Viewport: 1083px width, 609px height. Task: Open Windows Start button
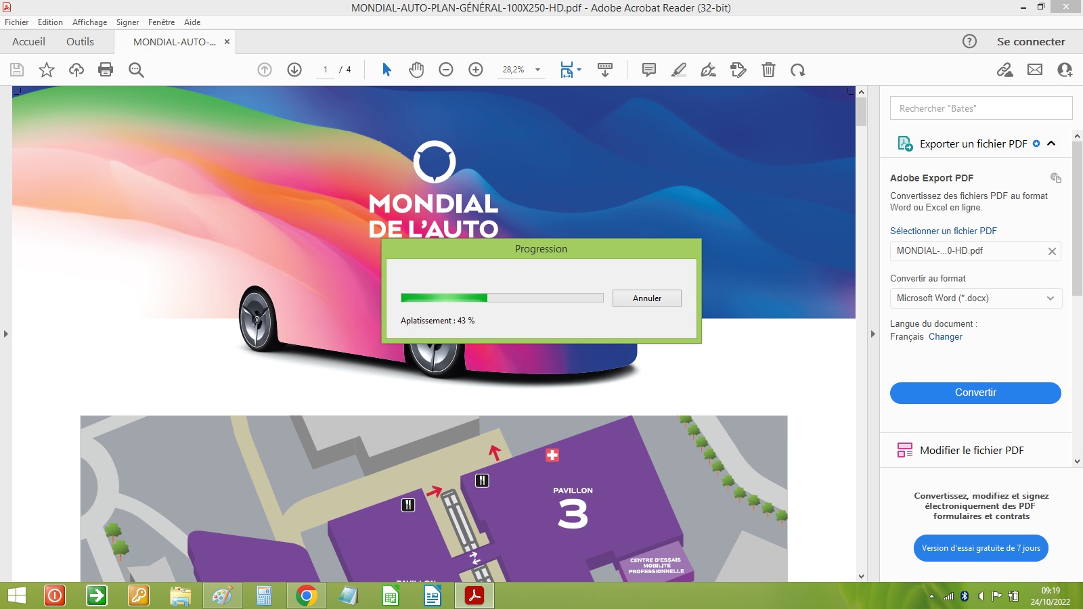coord(16,595)
